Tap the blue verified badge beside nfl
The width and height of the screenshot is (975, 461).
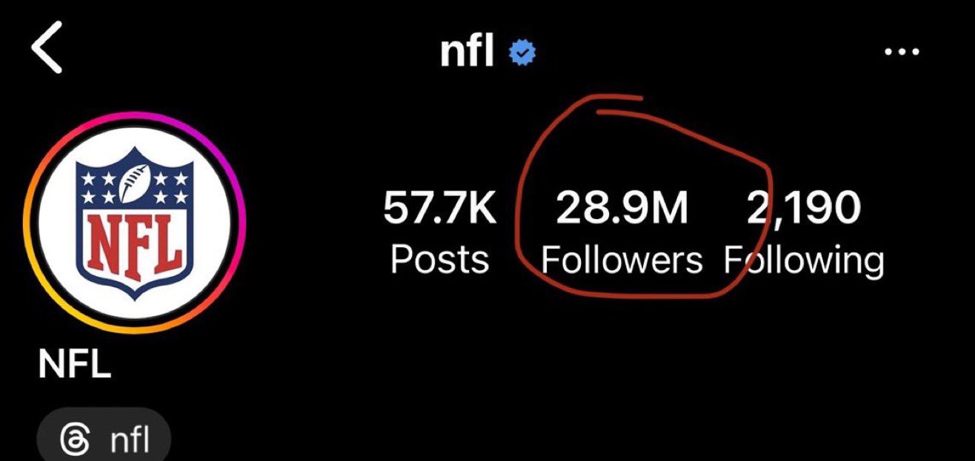522,53
